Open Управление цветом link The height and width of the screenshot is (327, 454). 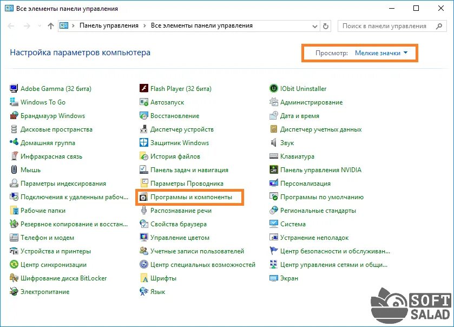click(x=180, y=238)
